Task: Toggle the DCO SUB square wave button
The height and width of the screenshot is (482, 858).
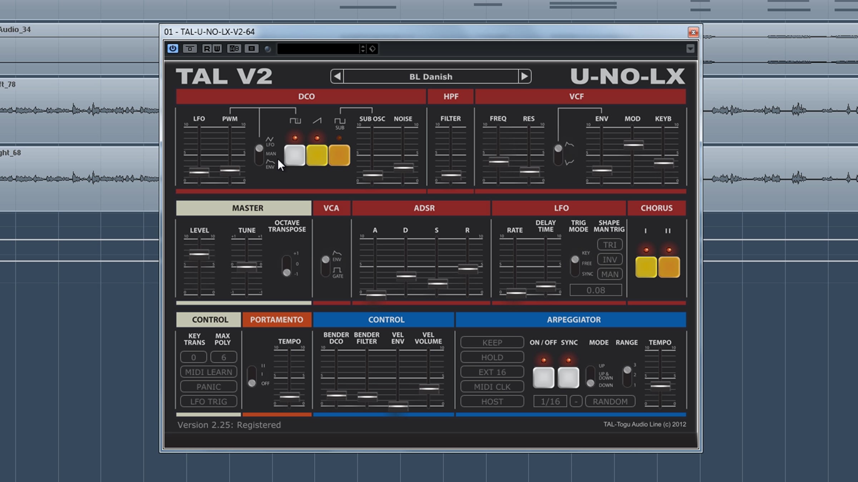Action: click(339, 155)
